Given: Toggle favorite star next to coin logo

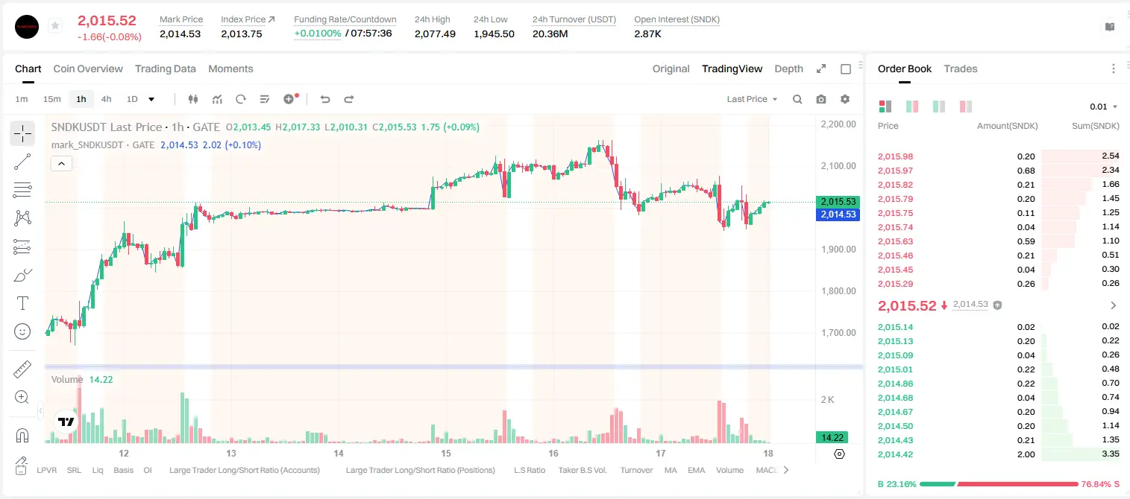Looking at the screenshot, I should (55, 26).
